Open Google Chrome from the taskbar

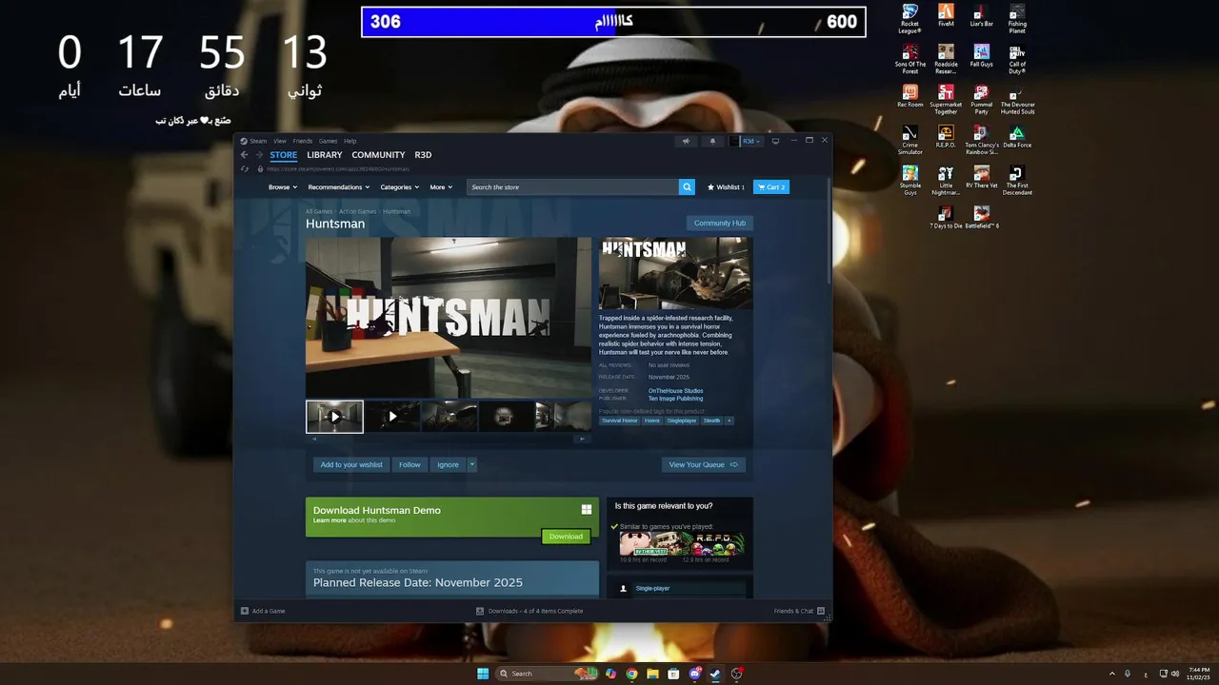point(631,674)
